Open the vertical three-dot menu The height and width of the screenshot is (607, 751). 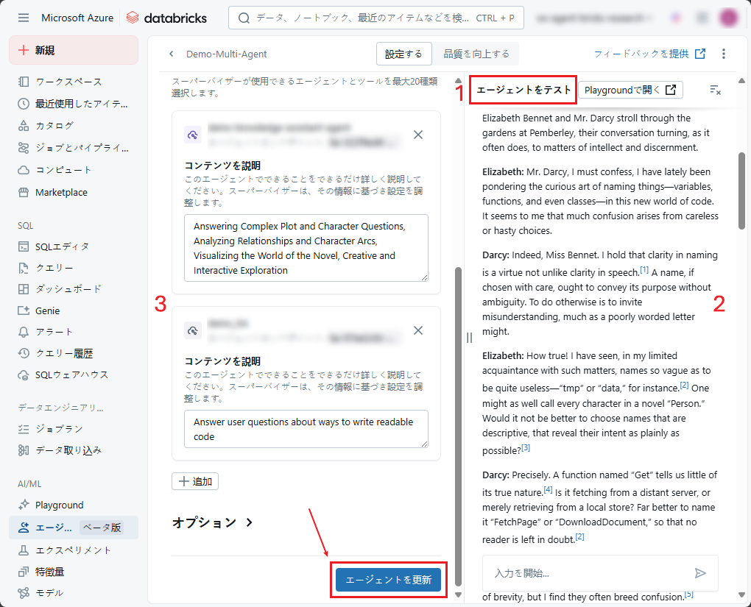pos(723,54)
